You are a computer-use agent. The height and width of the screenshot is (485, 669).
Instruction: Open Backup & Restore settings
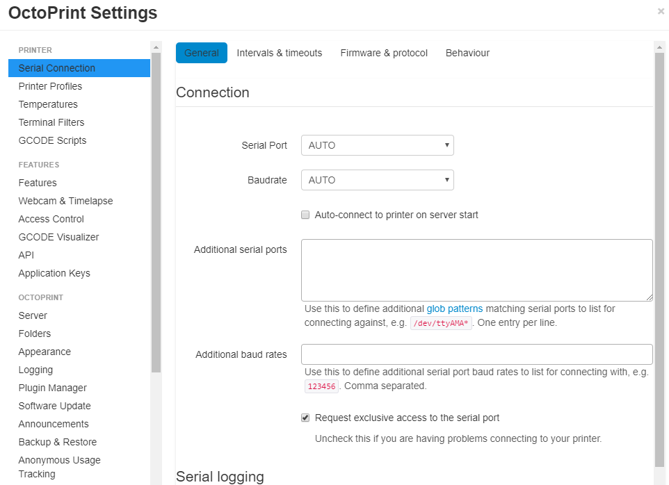(57, 442)
